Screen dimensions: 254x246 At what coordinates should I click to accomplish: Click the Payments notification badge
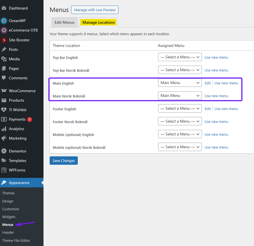point(30,120)
